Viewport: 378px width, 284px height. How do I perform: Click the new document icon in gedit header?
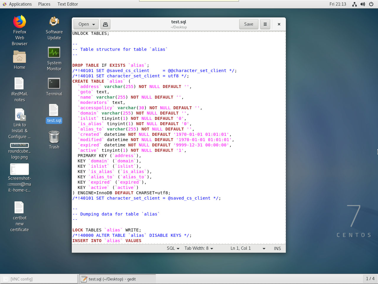105,24
